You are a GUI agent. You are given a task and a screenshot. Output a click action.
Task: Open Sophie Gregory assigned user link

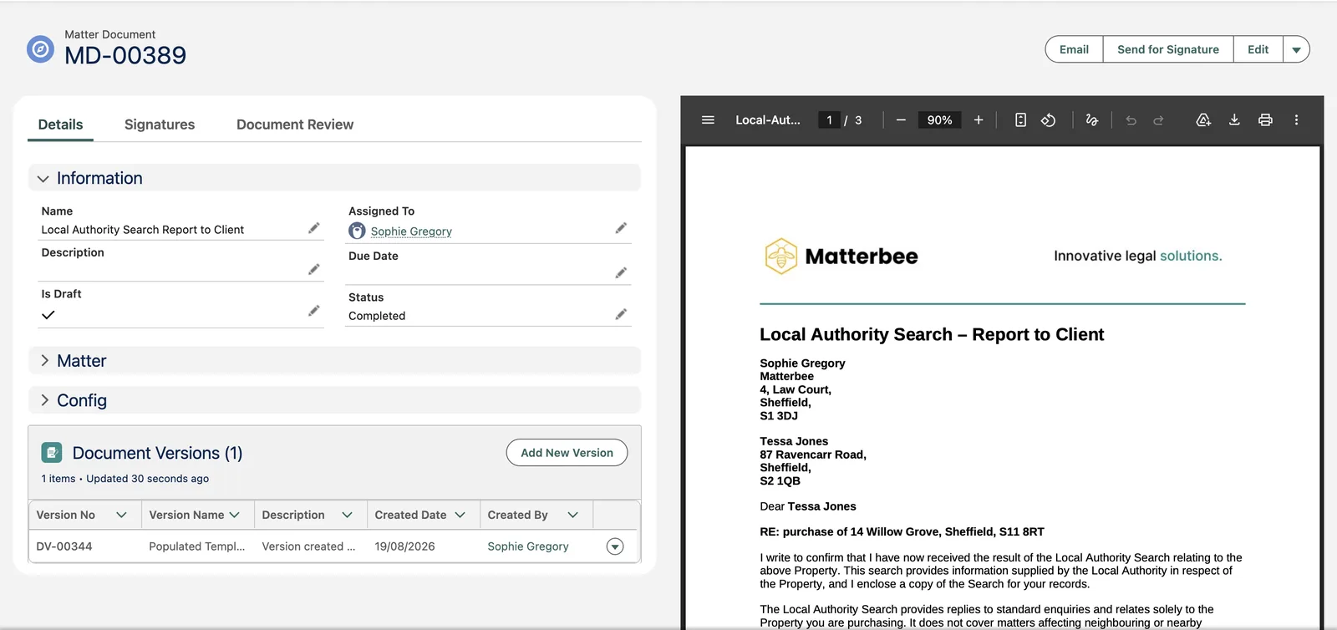pos(411,231)
